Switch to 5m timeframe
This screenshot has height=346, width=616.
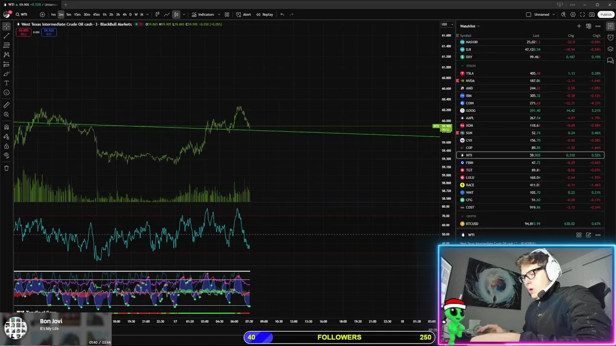(68, 14)
